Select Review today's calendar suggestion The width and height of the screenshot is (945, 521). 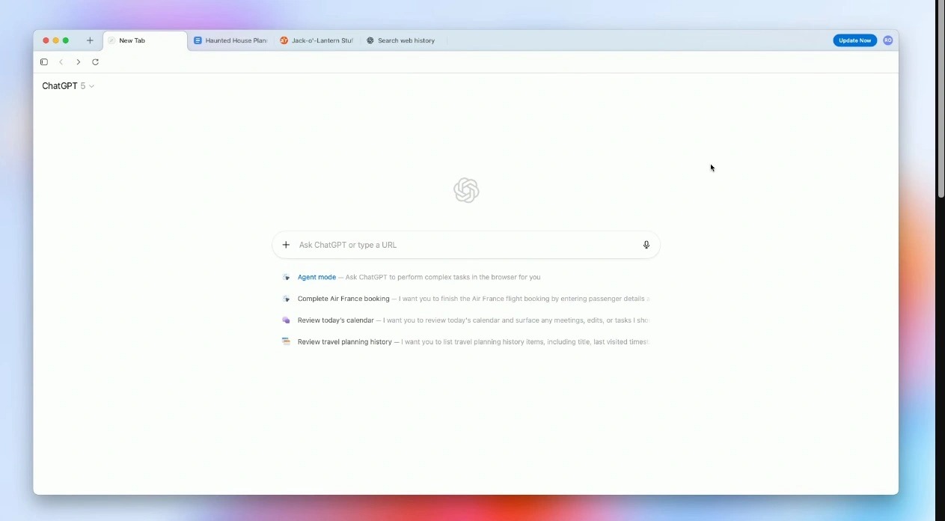[335, 320]
